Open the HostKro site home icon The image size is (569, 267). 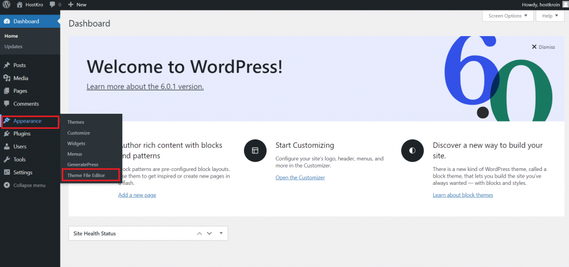pos(19,4)
